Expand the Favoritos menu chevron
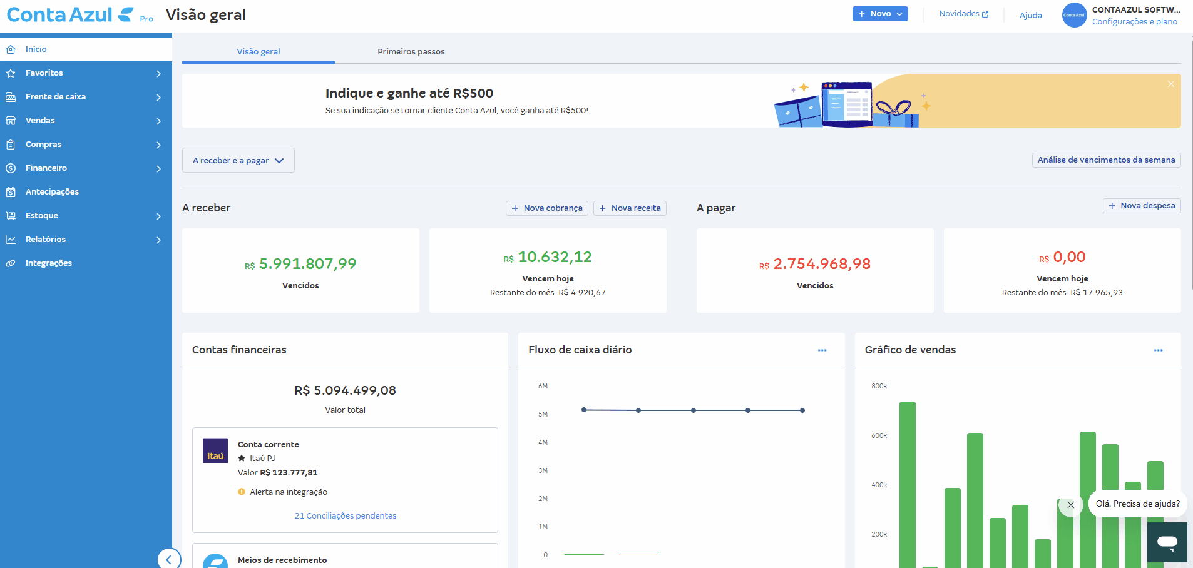The width and height of the screenshot is (1193, 568). [158, 74]
